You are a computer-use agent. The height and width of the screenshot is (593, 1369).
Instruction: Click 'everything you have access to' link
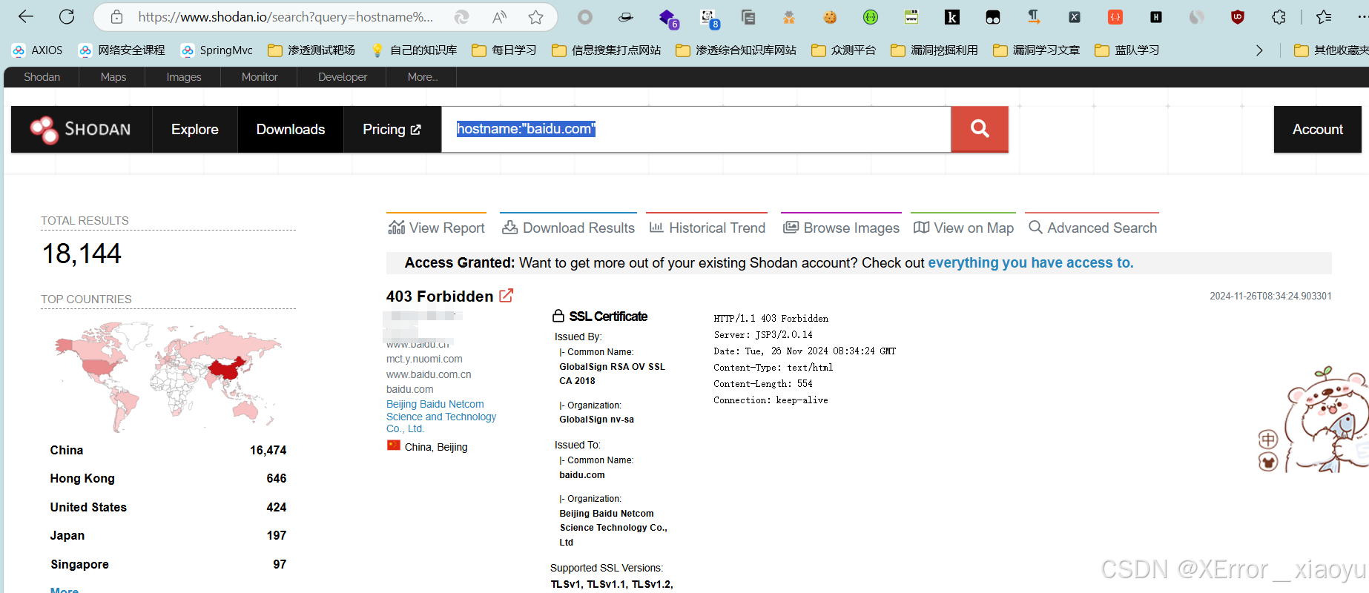tap(1030, 262)
